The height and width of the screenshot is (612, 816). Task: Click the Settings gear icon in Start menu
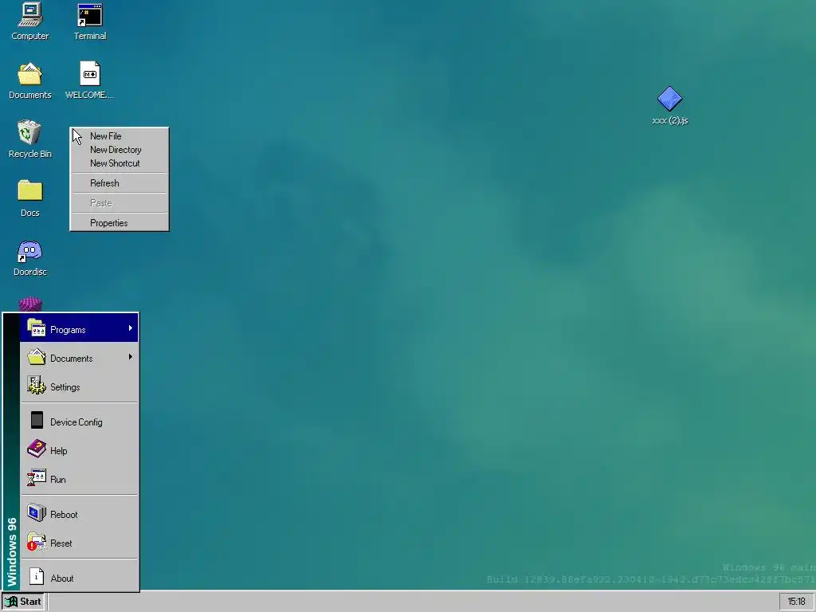tap(37, 386)
